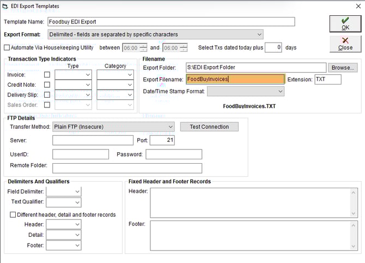
Task: Click the Extension field showing TXT
Action: [328, 79]
